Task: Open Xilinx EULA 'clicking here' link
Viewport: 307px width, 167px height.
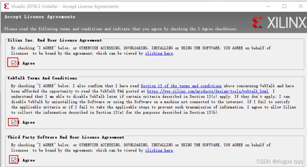Action: point(159,53)
